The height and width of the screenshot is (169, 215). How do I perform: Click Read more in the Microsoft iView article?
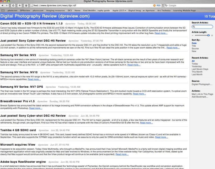(x=122, y=154)
